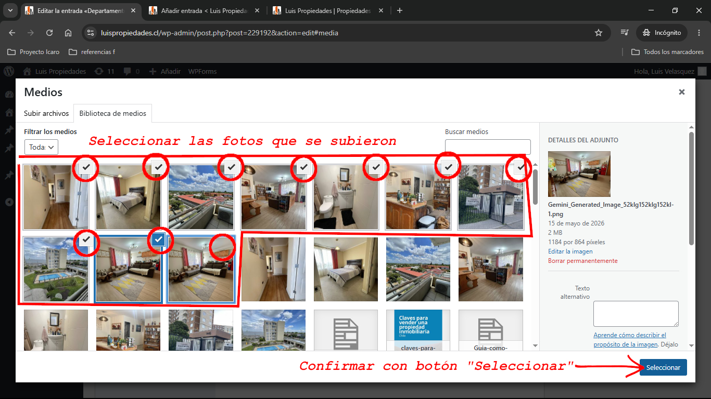Close the Medios dialog with the X
711x399 pixels.
point(681,92)
